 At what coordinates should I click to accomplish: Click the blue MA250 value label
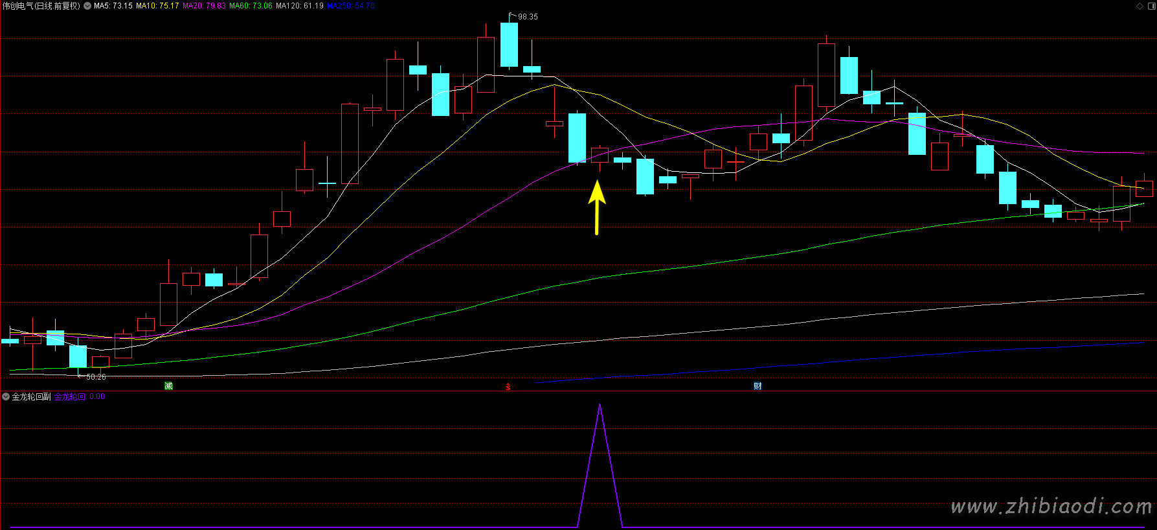point(350,6)
